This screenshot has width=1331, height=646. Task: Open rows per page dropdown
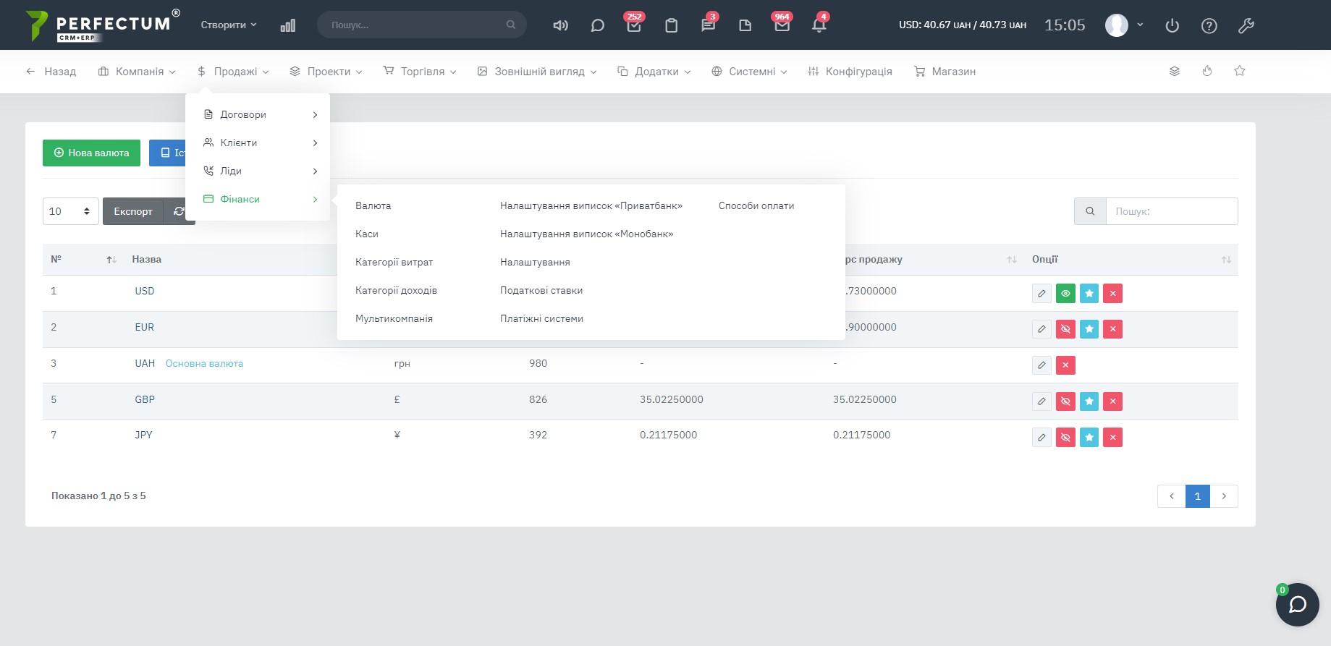70,211
